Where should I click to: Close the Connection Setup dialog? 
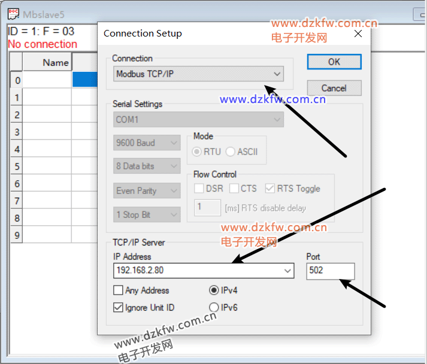358,34
